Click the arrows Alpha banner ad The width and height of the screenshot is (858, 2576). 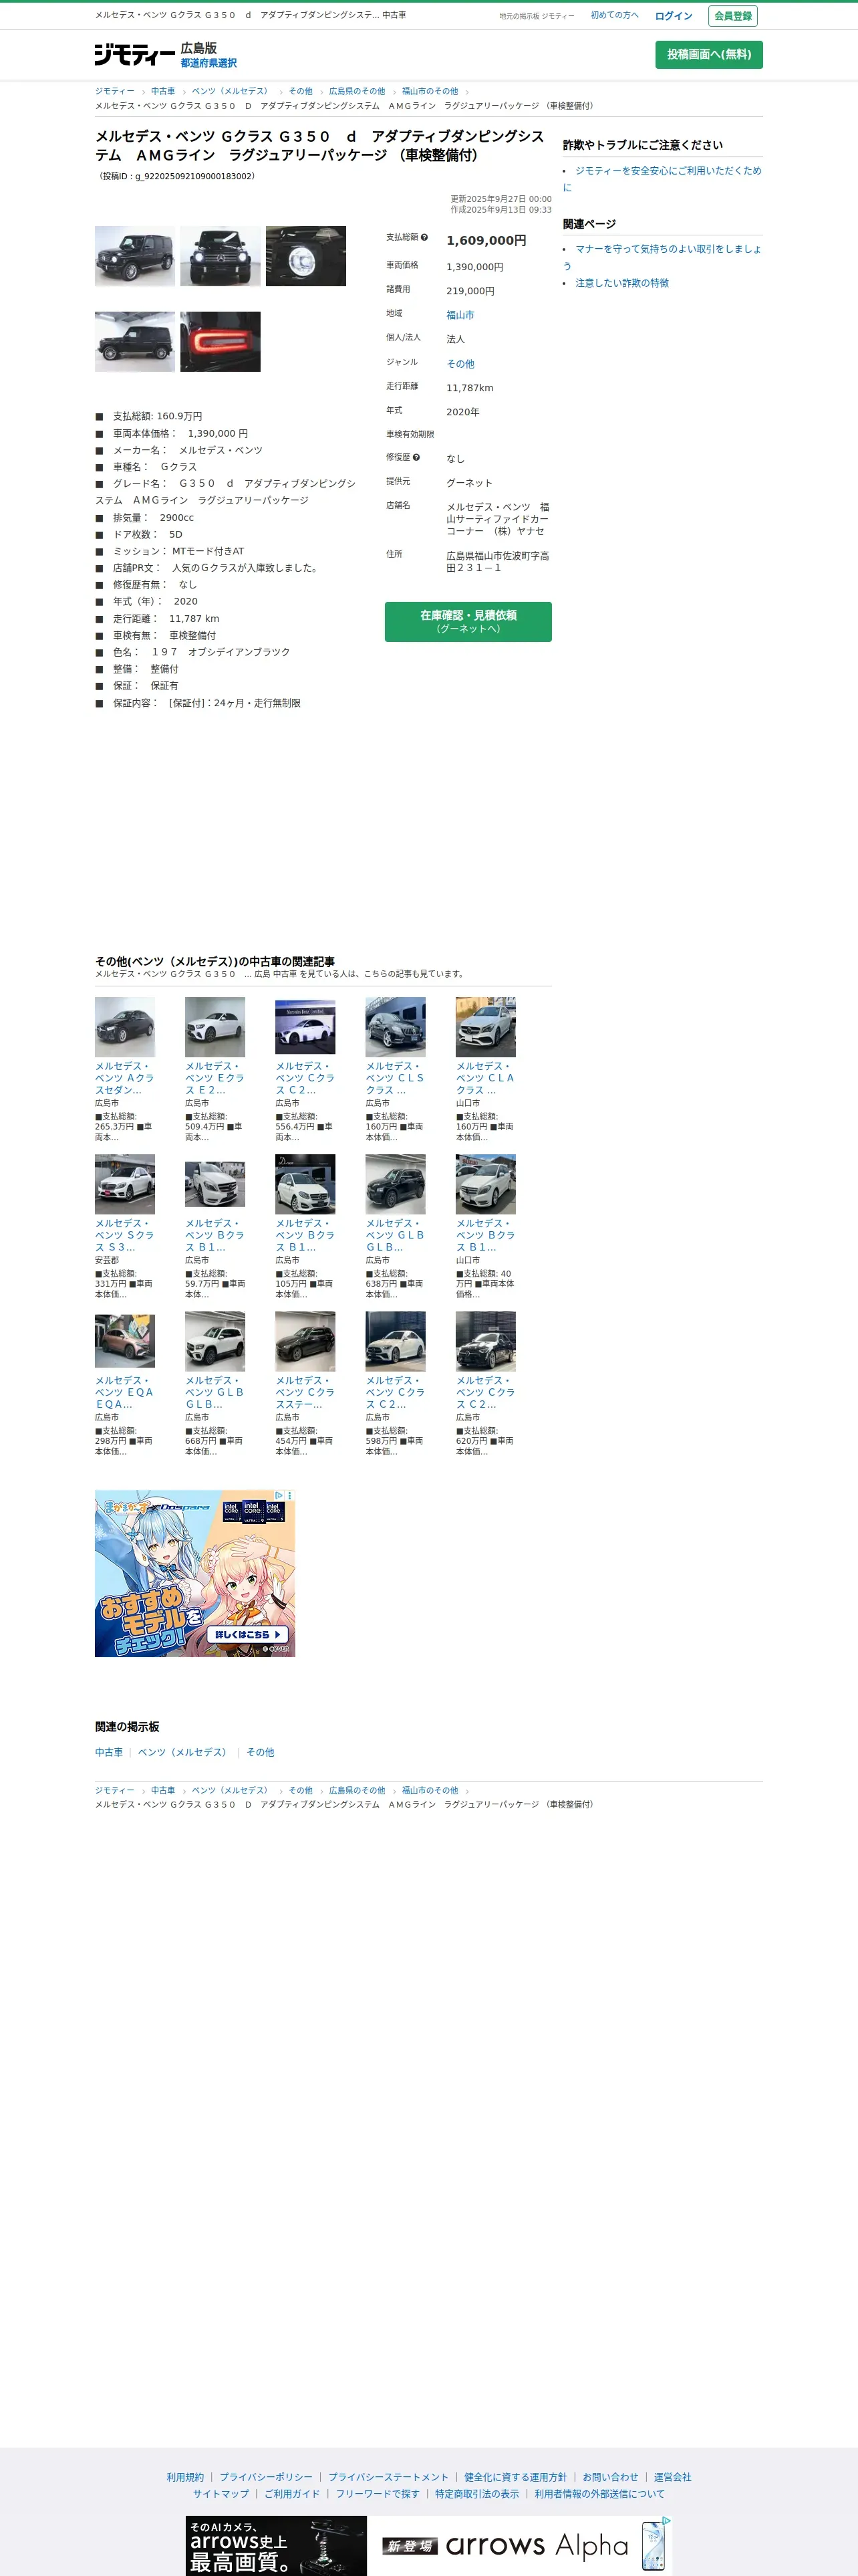(x=428, y=2545)
